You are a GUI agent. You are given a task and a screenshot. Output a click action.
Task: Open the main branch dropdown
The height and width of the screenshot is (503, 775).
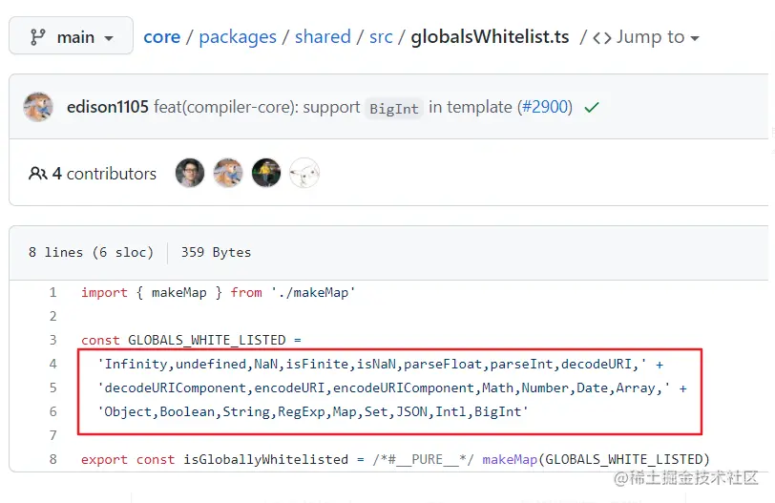pyautogui.click(x=72, y=37)
